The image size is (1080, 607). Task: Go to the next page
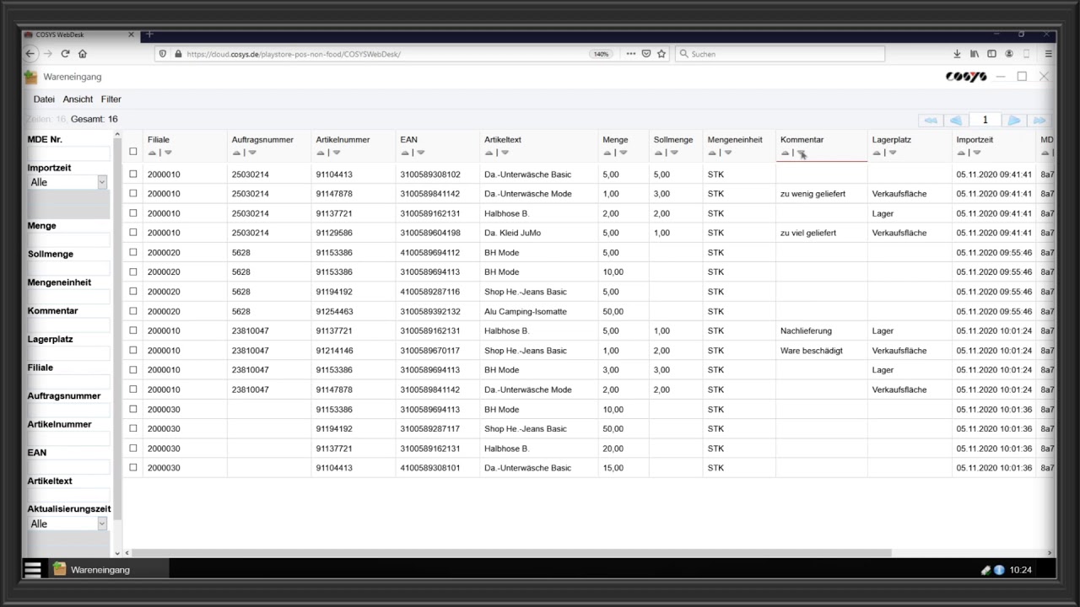(1014, 120)
